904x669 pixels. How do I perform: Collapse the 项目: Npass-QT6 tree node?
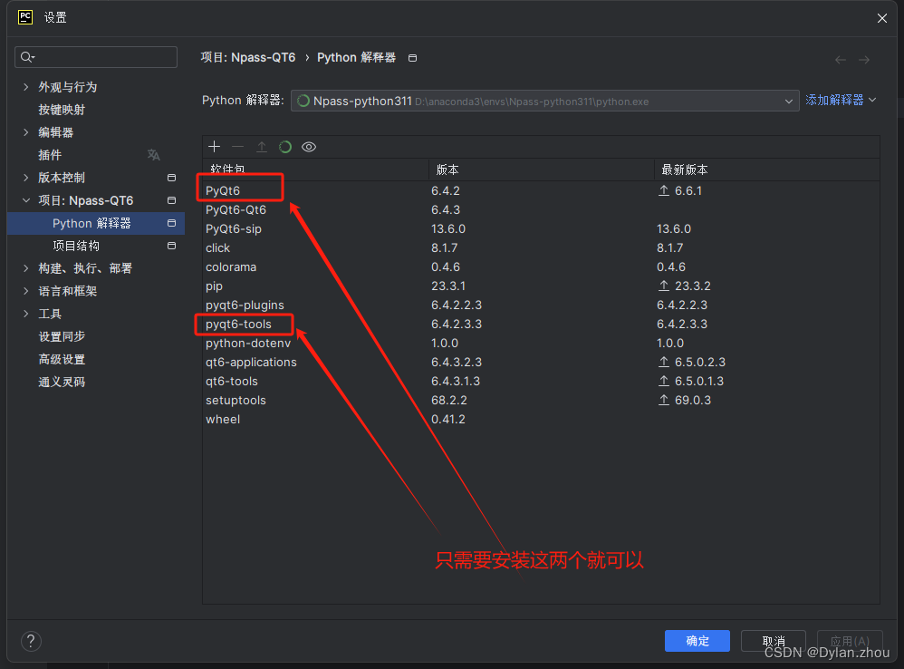pyautogui.click(x=25, y=200)
